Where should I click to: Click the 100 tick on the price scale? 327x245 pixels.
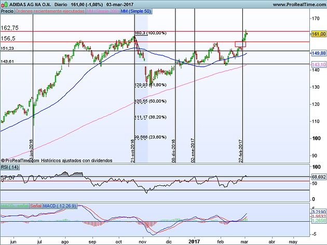(x=317, y=138)
